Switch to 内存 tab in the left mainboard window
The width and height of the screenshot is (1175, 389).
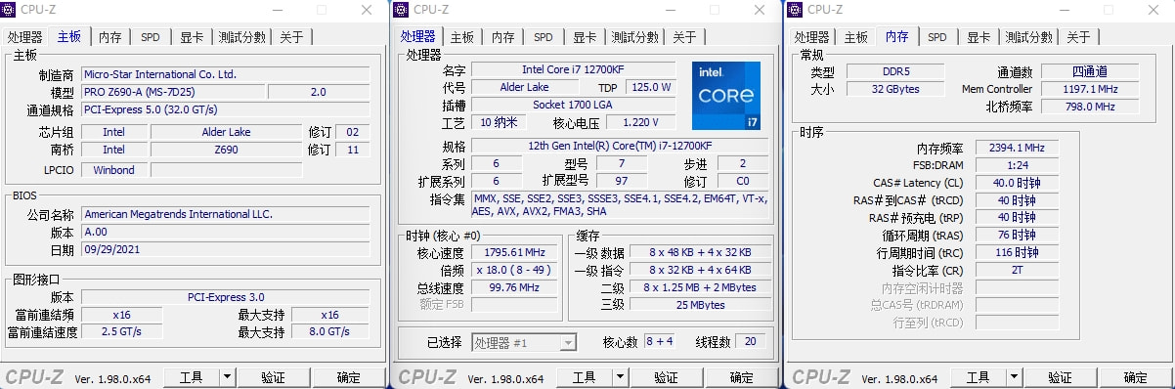[109, 37]
